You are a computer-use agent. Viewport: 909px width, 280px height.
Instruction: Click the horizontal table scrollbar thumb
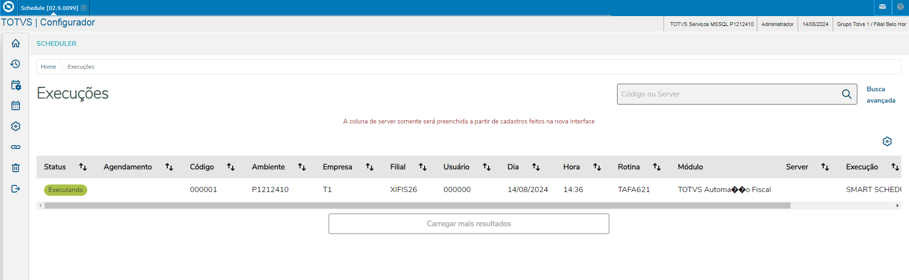click(417, 206)
